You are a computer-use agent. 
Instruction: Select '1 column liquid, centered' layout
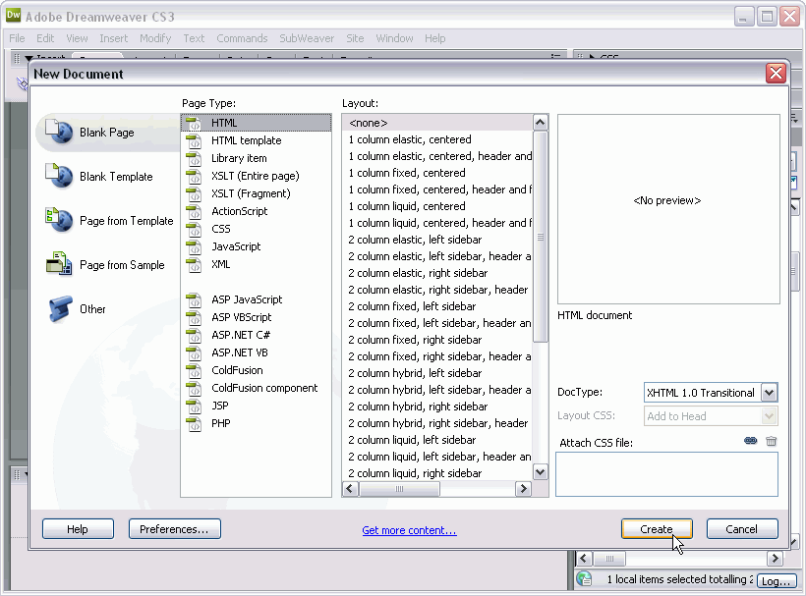tap(437, 206)
